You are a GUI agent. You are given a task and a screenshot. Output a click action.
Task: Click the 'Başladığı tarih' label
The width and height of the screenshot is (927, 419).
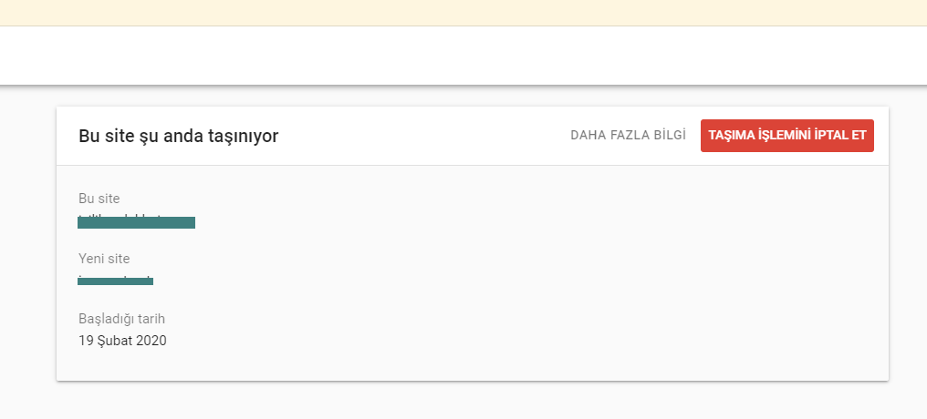pos(121,320)
